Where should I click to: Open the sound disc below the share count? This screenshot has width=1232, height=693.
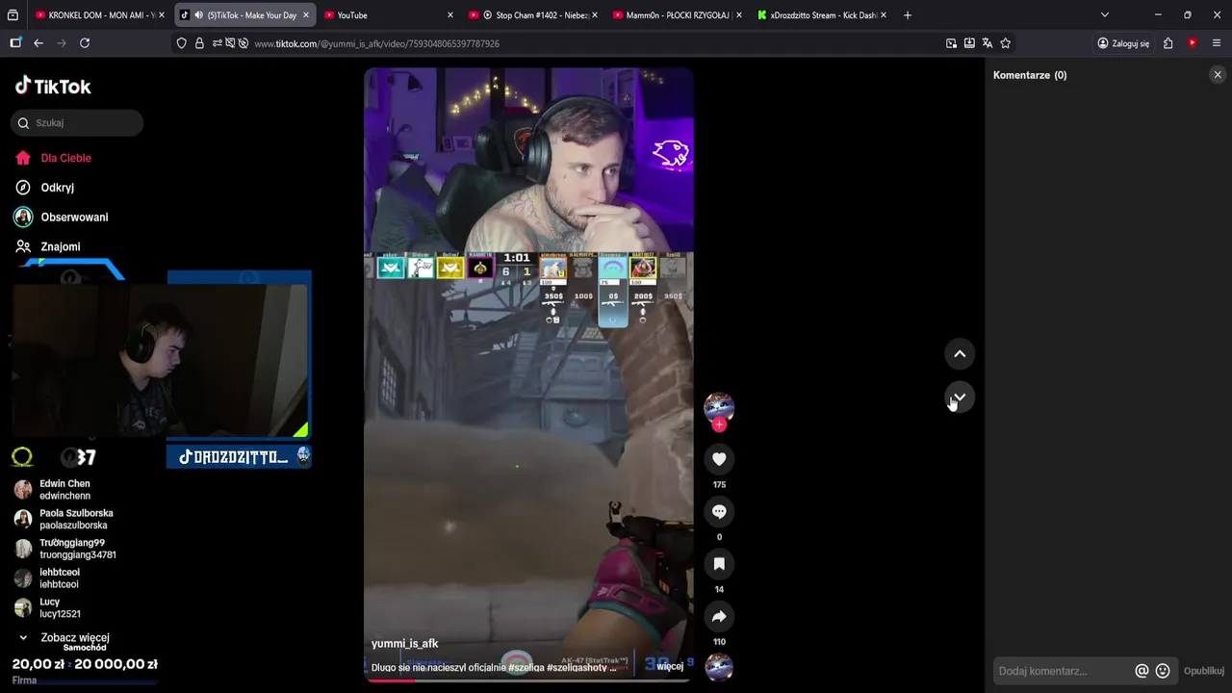(719, 667)
